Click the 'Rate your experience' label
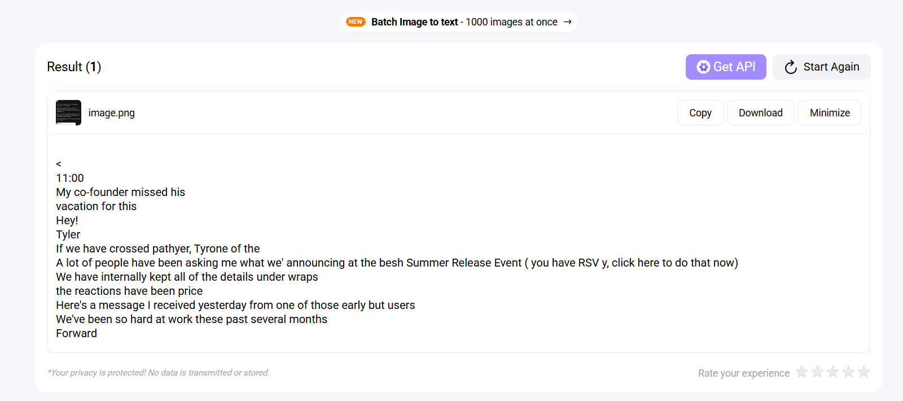 click(744, 373)
